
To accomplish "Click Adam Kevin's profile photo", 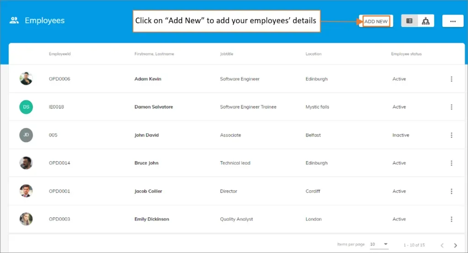I will 26,79.
